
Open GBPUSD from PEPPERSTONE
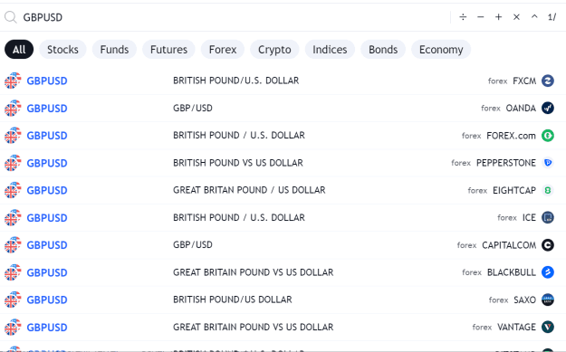(x=283, y=163)
